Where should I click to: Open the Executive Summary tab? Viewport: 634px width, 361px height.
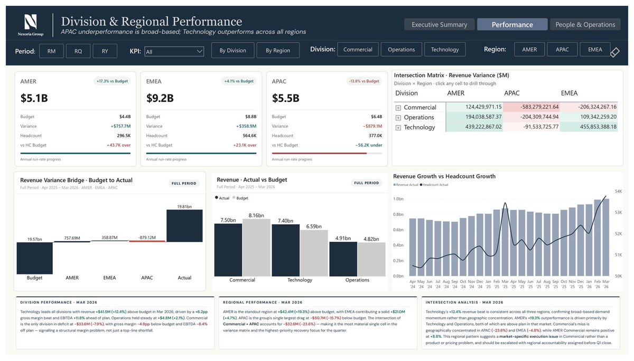click(x=440, y=24)
